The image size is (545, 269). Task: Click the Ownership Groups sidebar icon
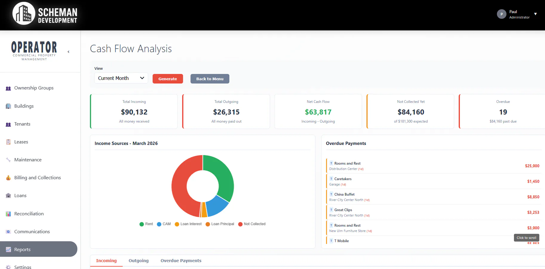point(8,88)
